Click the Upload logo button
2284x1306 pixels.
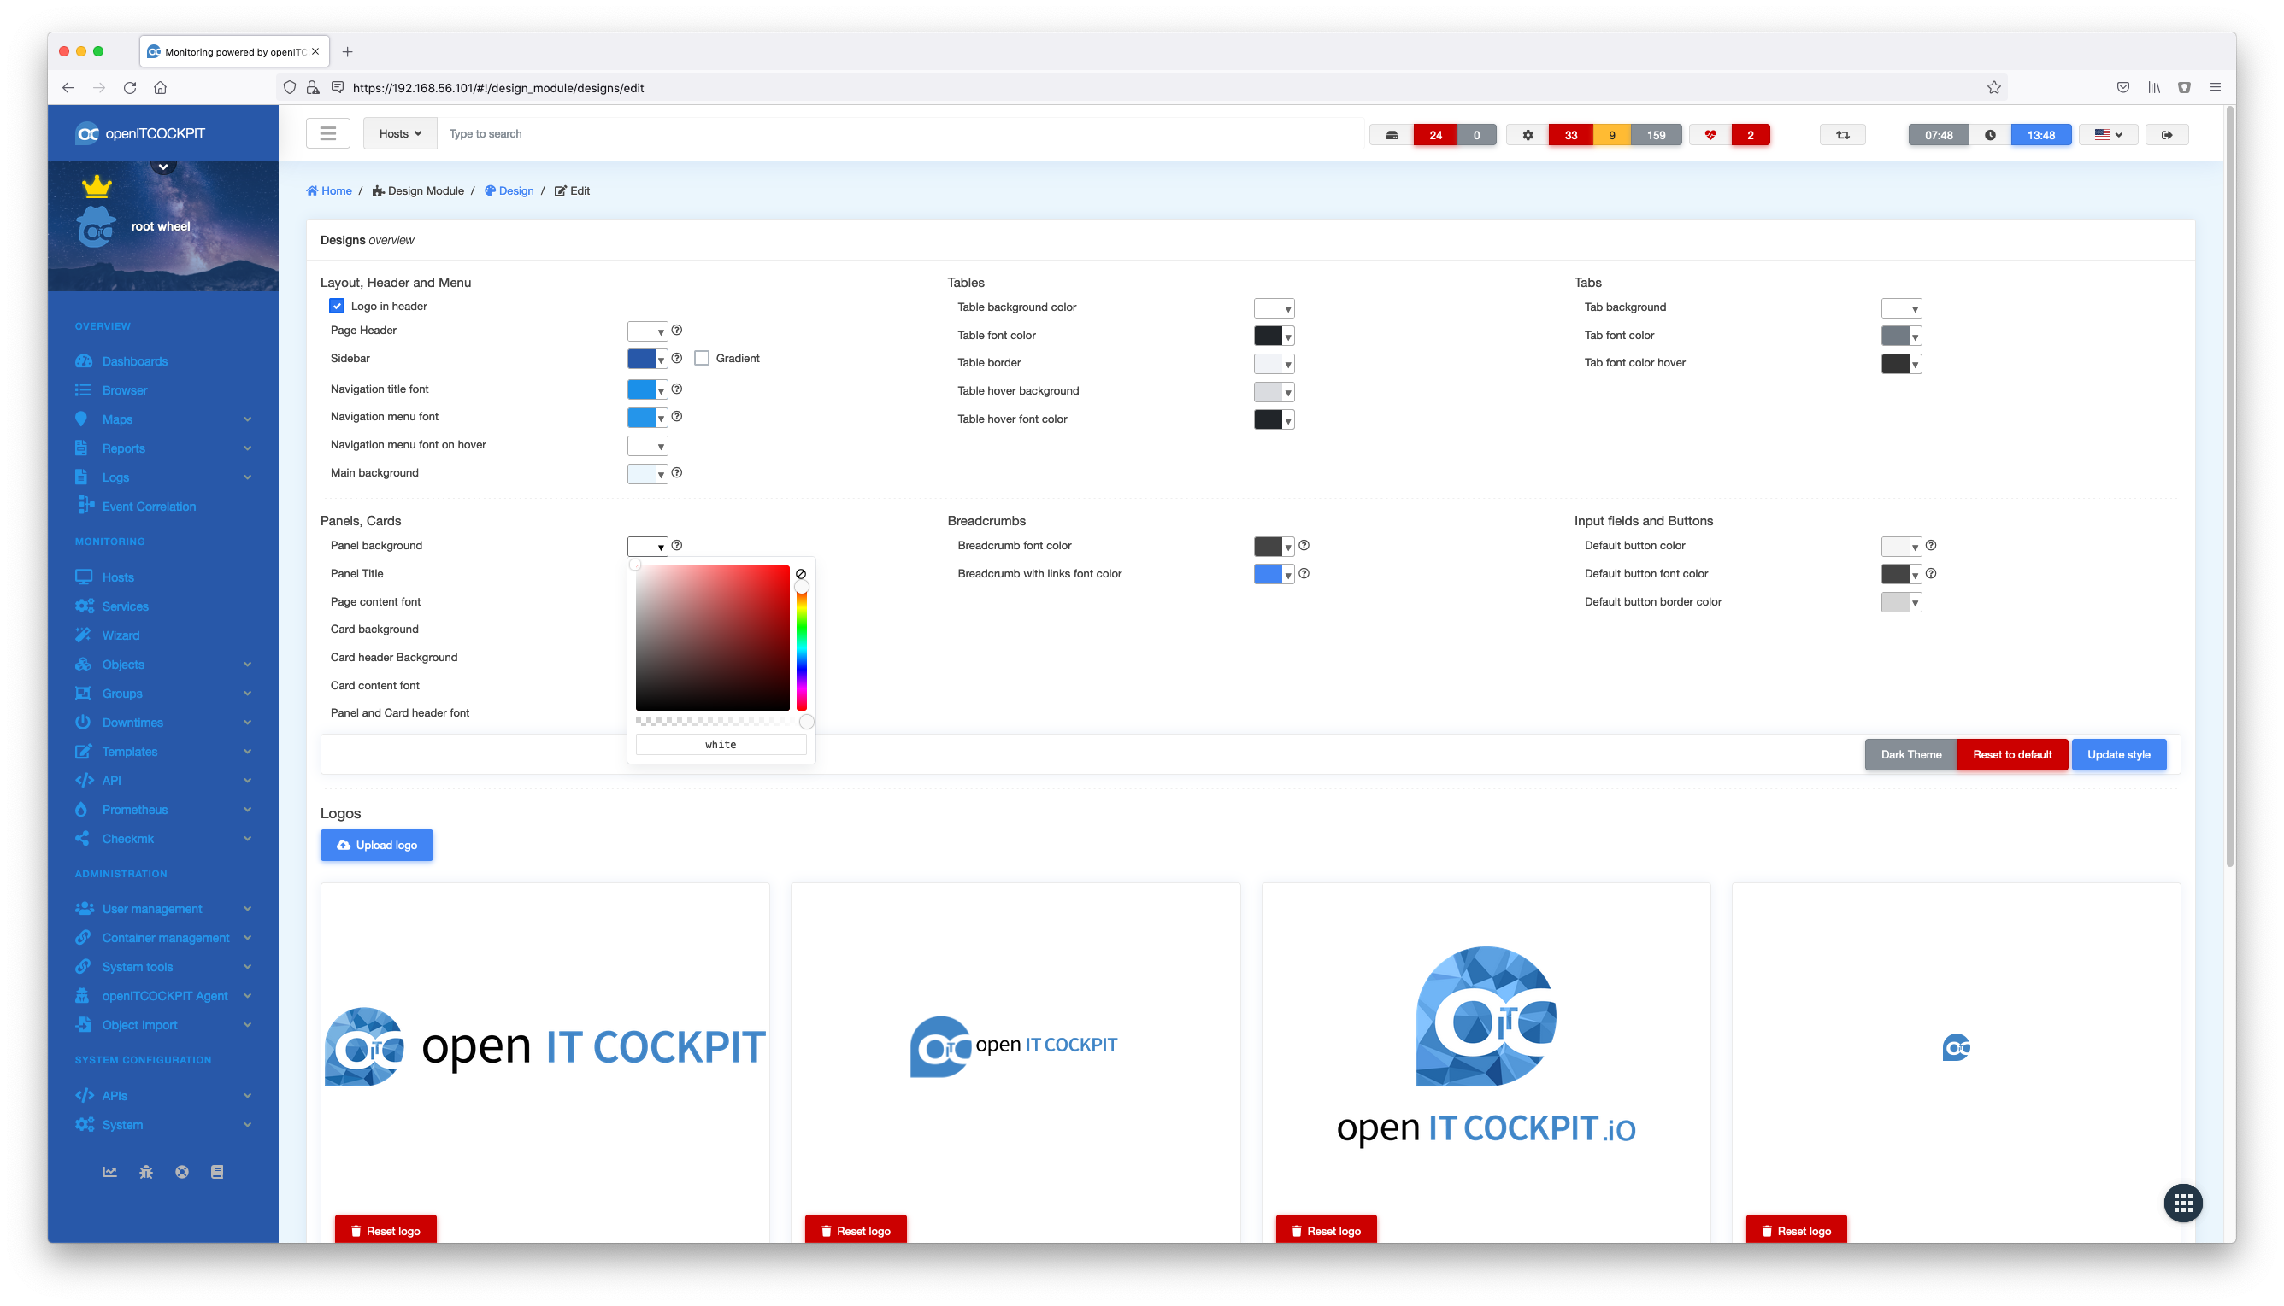tap(376, 845)
